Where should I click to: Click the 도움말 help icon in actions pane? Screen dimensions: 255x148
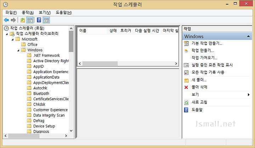coord(186,110)
